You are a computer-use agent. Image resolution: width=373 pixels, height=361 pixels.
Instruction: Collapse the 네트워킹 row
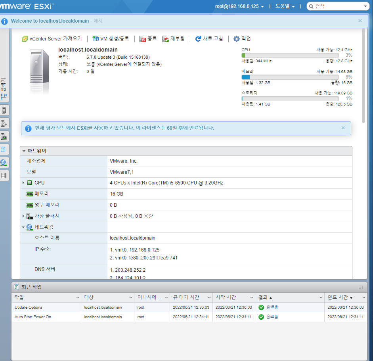pos(23,227)
